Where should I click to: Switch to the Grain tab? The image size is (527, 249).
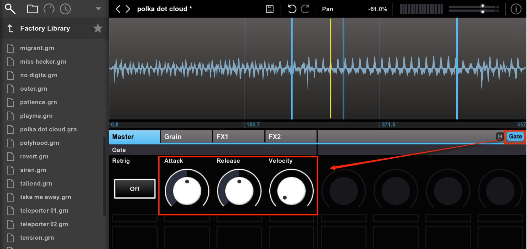pyautogui.click(x=186, y=136)
